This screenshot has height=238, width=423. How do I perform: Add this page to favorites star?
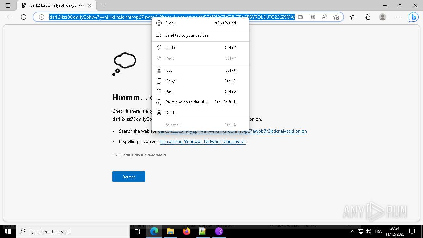point(336,17)
